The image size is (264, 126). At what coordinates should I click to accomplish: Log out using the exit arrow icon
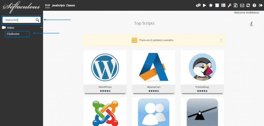coord(260,5)
